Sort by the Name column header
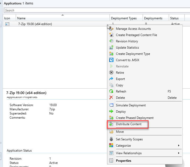This screenshot has height=167, width=190. (63, 18)
